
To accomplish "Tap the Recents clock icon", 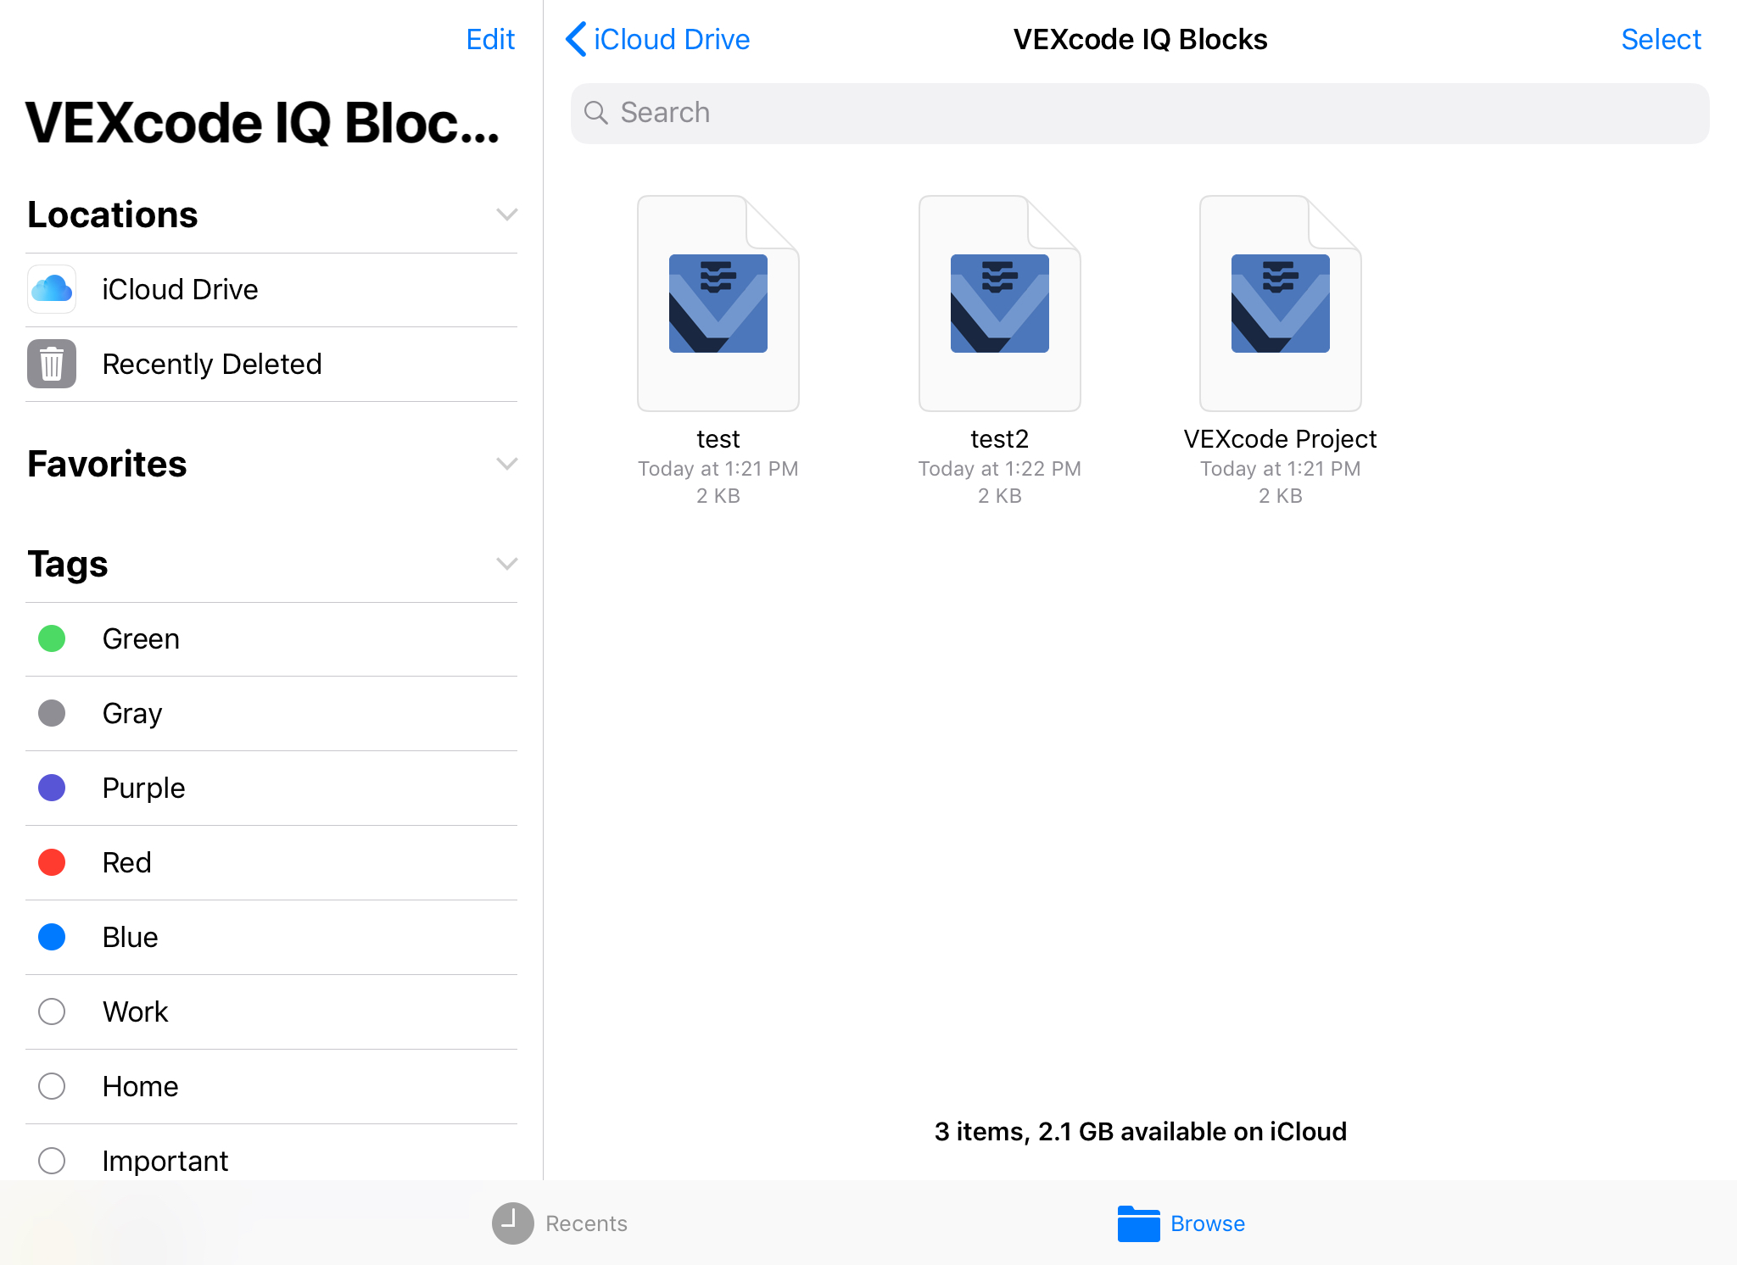I will pyautogui.click(x=512, y=1223).
